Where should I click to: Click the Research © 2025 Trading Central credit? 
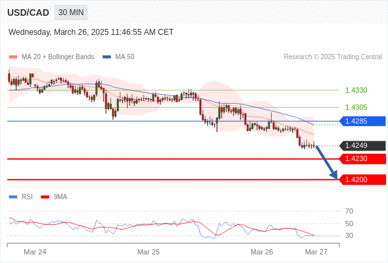333,57
